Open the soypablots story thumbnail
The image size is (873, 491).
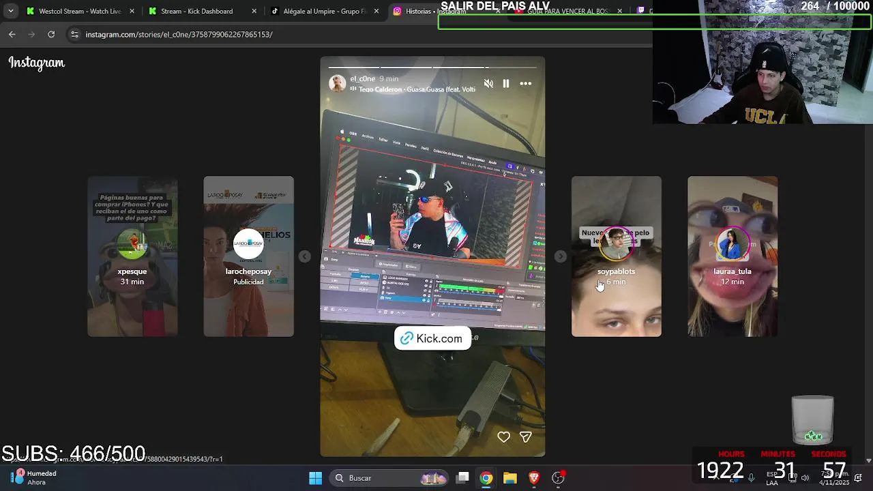(616, 256)
